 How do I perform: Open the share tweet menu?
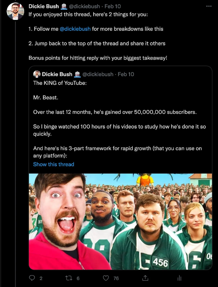coord(145,278)
